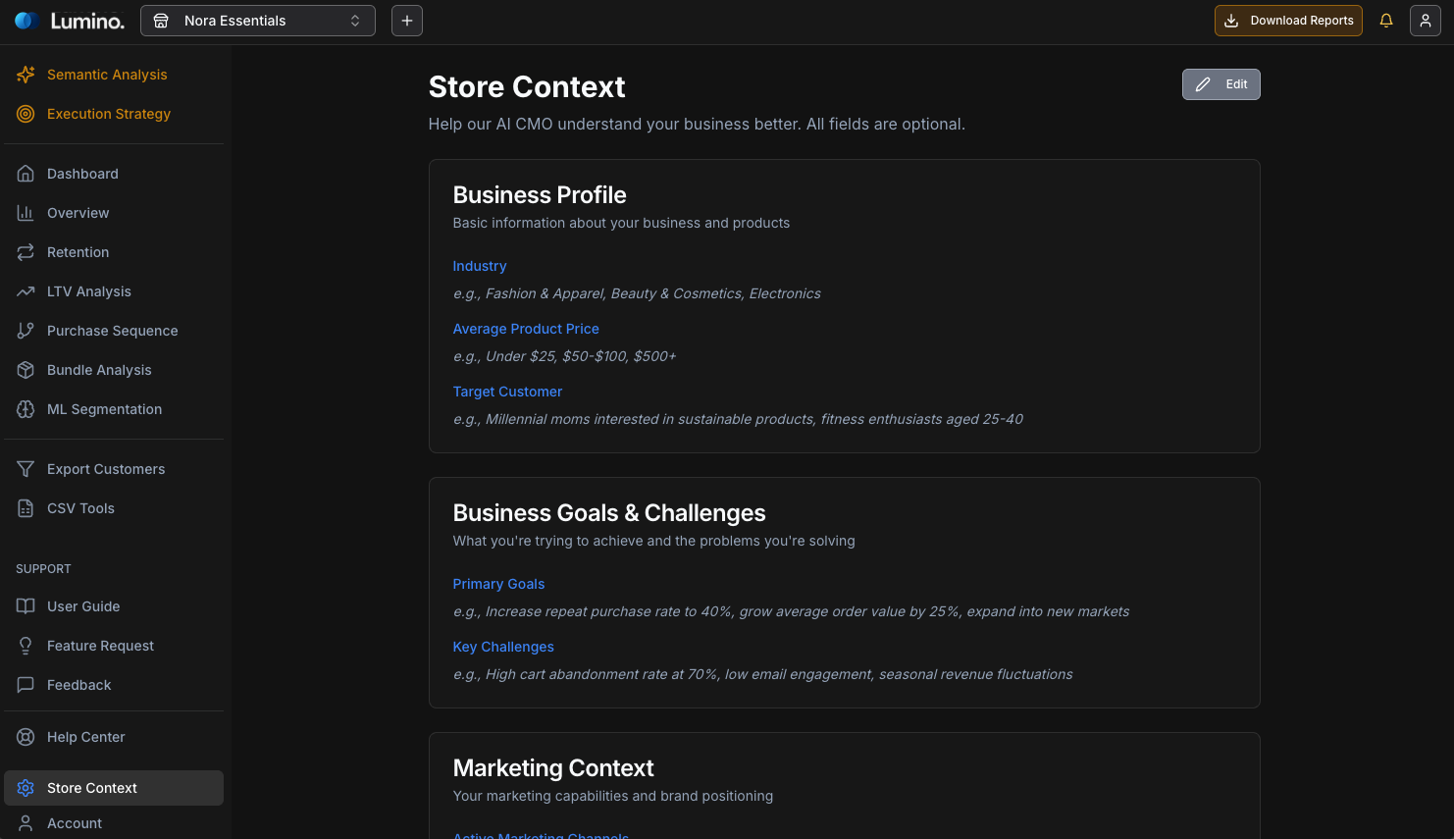The width and height of the screenshot is (1454, 839).
Task: Open LTV Analysis from the navigation
Action: pyautogui.click(x=88, y=291)
